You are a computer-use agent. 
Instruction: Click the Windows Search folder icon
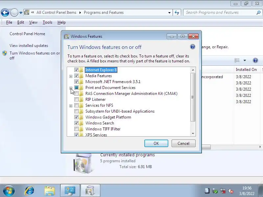[x=81, y=123]
